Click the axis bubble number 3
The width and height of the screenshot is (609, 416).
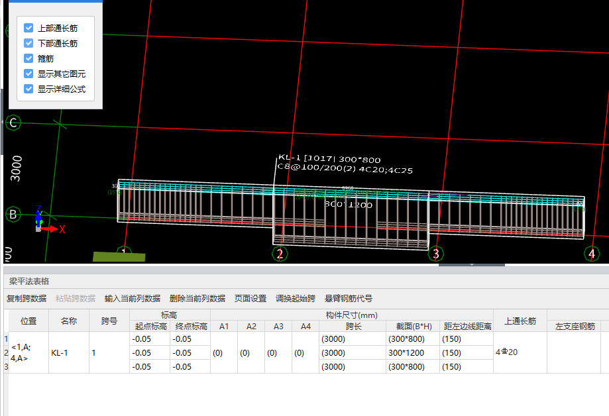tap(436, 254)
